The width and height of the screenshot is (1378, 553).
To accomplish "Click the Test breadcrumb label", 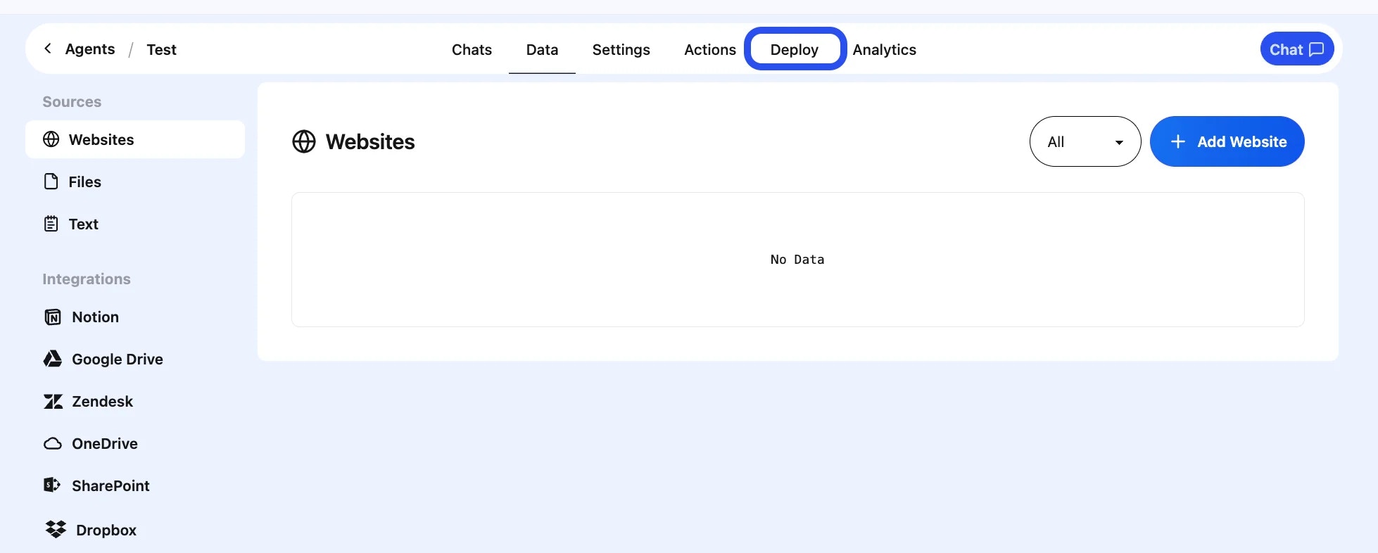I will (x=161, y=49).
